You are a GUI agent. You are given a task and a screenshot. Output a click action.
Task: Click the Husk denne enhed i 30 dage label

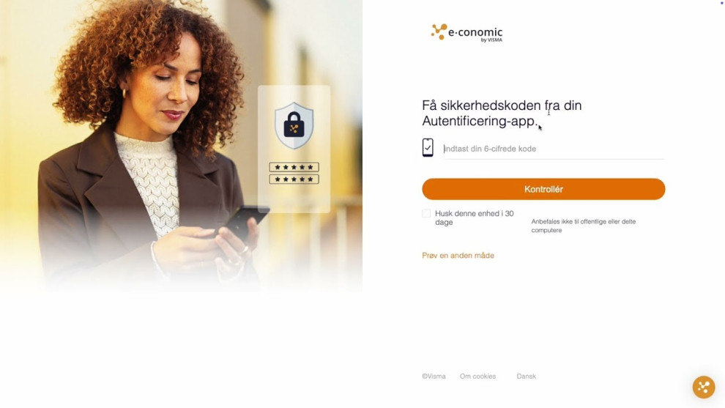coord(474,218)
